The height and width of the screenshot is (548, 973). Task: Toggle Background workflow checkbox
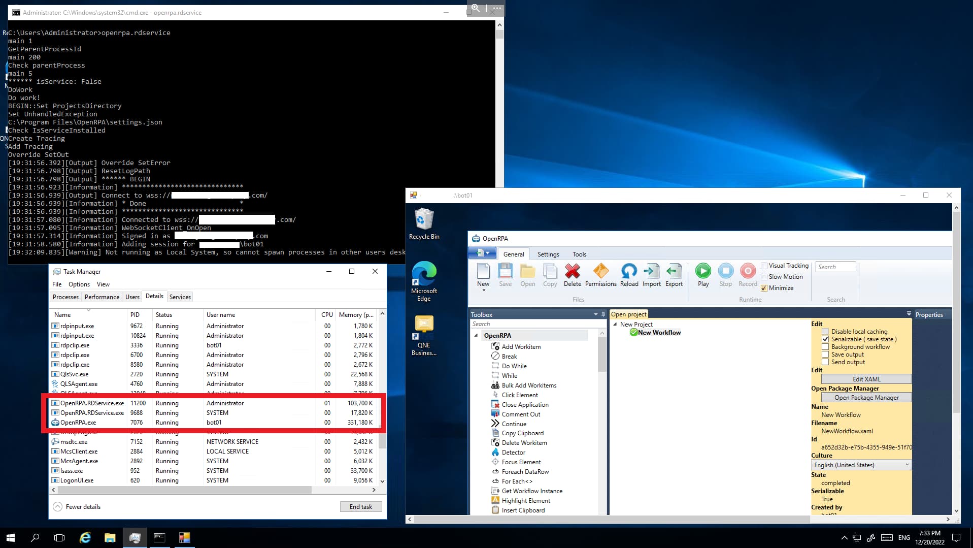click(x=825, y=347)
